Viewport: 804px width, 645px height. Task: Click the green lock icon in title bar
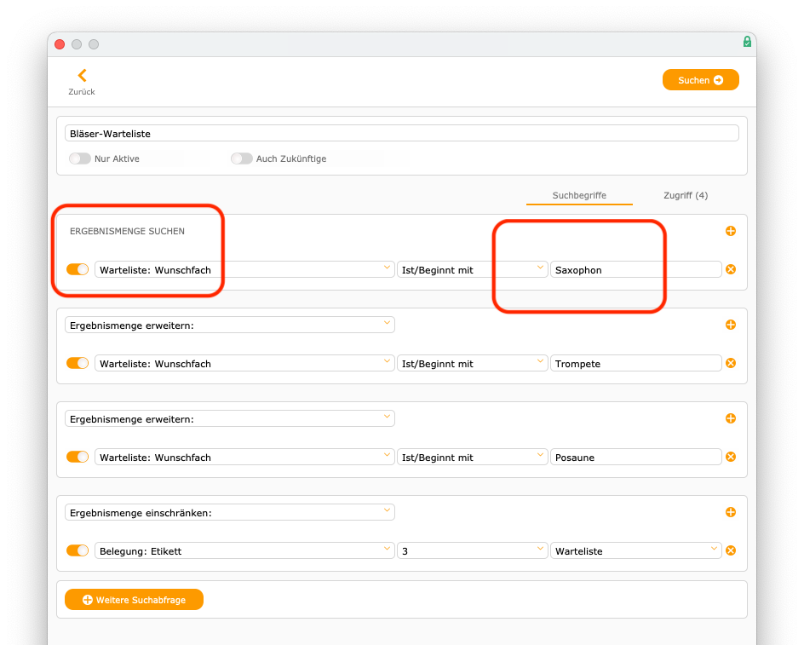pyautogui.click(x=747, y=42)
